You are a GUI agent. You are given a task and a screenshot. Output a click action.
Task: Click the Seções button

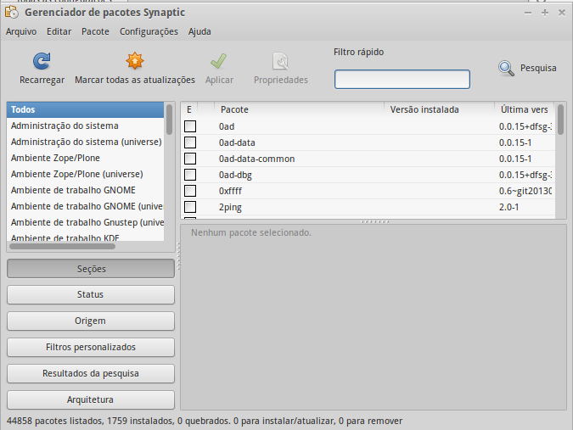click(x=91, y=269)
